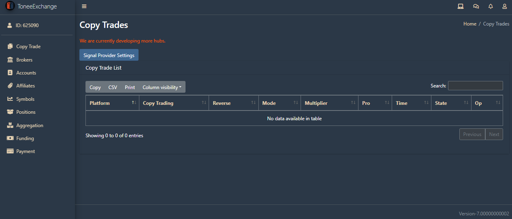Open the laptop icon in top bar
Image resolution: width=512 pixels, height=219 pixels.
460,6
